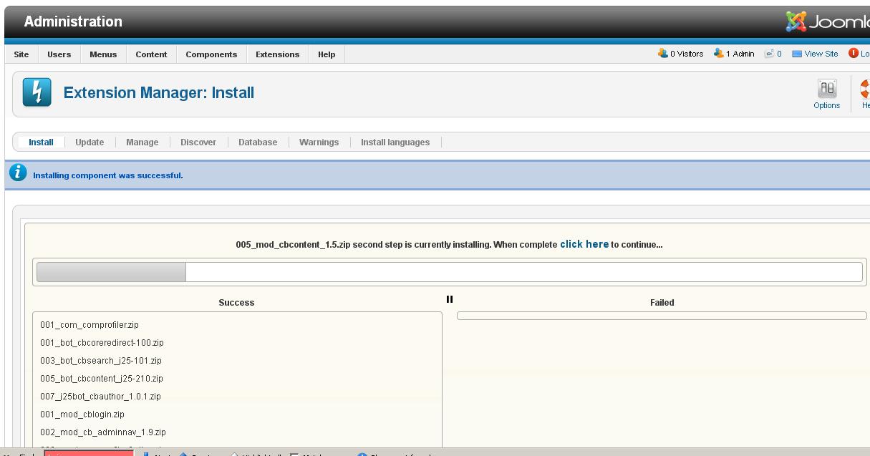Click the Failed column heading
Image resolution: width=870 pixels, height=456 pixels.
pos(662,303)
